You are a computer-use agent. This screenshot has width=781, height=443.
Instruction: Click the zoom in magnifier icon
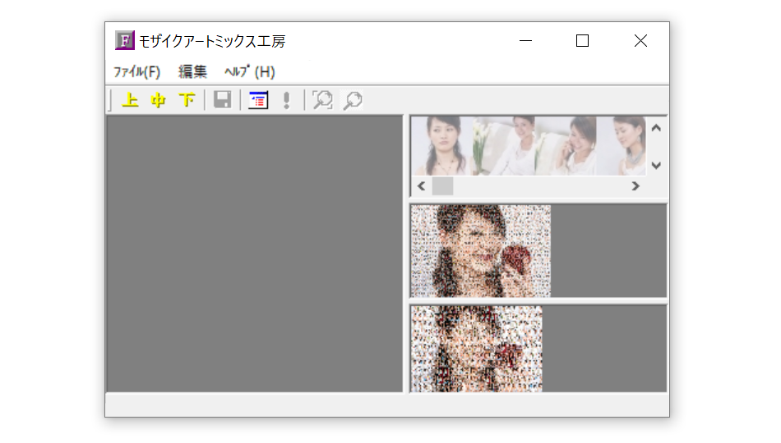[322, 100]
